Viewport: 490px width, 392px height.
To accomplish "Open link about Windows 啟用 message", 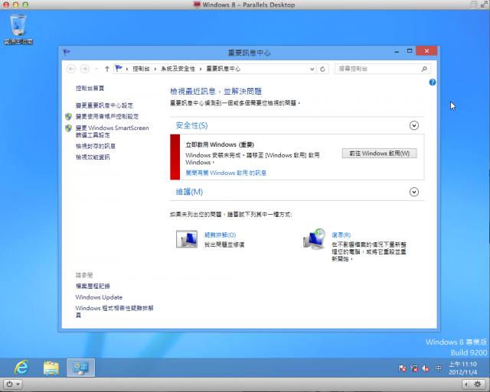I will pyautogui.click(x=226, y=173).
